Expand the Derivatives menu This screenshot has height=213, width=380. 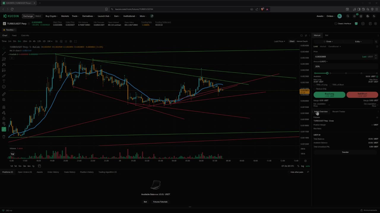(88, 16)
